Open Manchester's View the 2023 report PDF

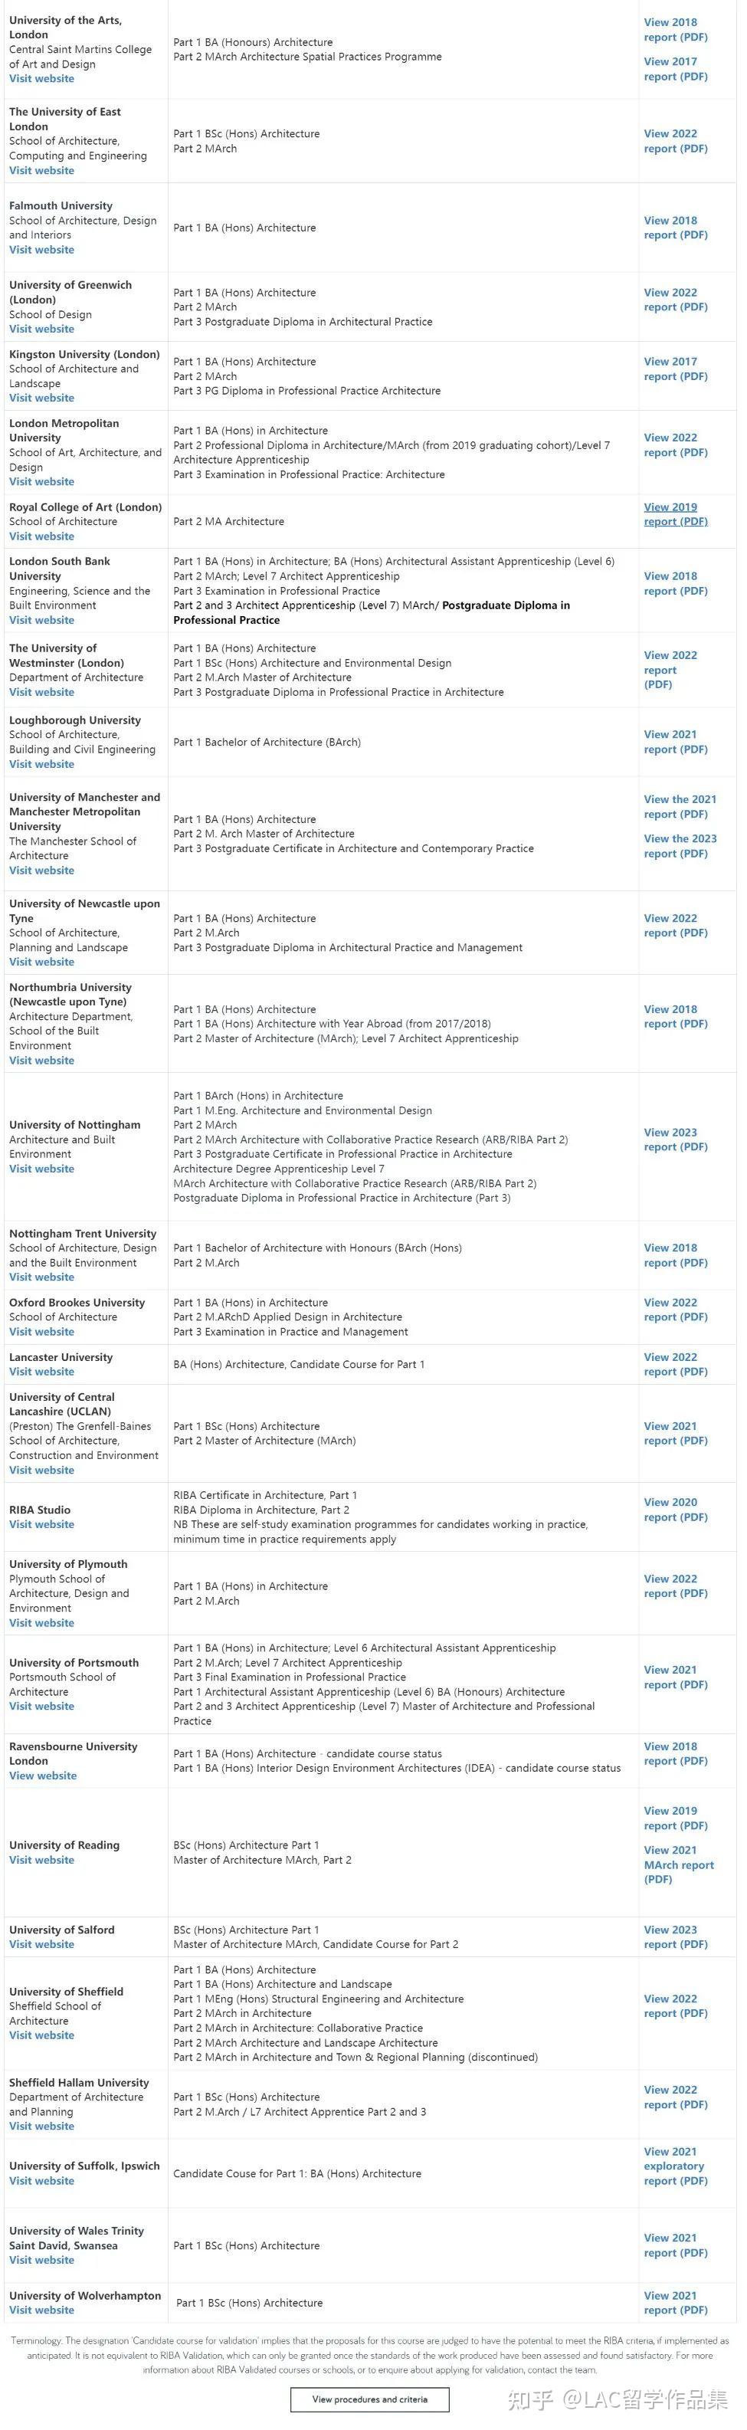coord(680,846)
